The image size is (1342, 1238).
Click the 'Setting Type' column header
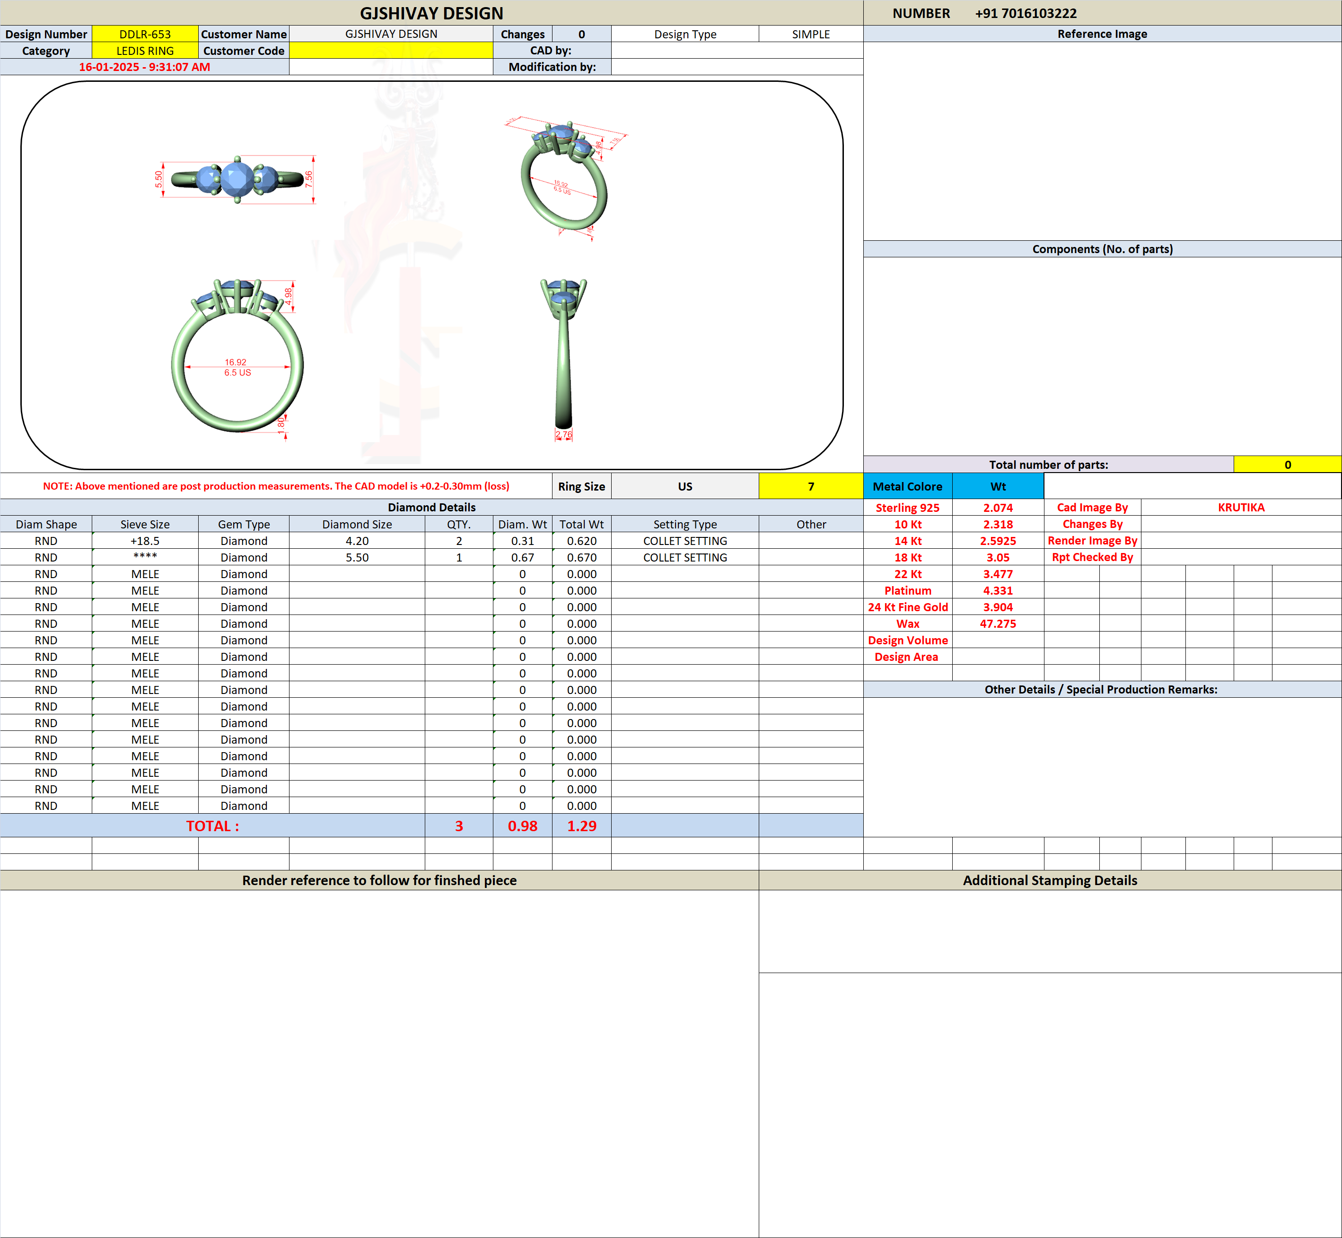[x=685, y=525]
